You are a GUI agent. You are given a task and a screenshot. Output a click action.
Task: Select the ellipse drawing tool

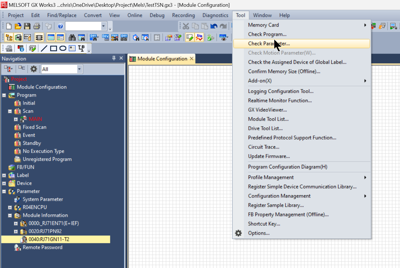63,48
